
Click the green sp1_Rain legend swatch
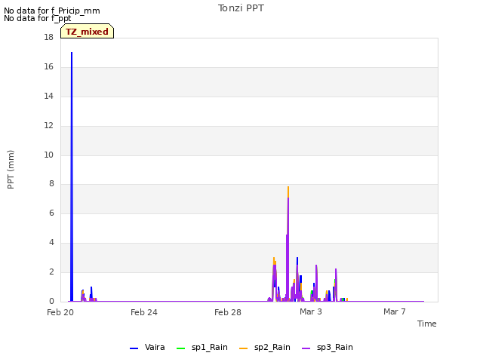[181, 348]
